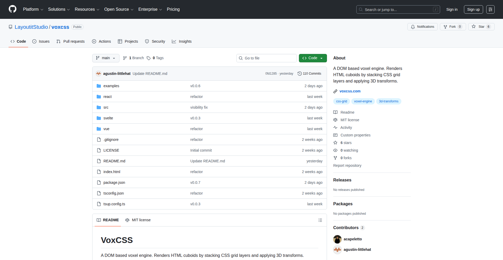Click the command palette icon in header

point(490,9)
